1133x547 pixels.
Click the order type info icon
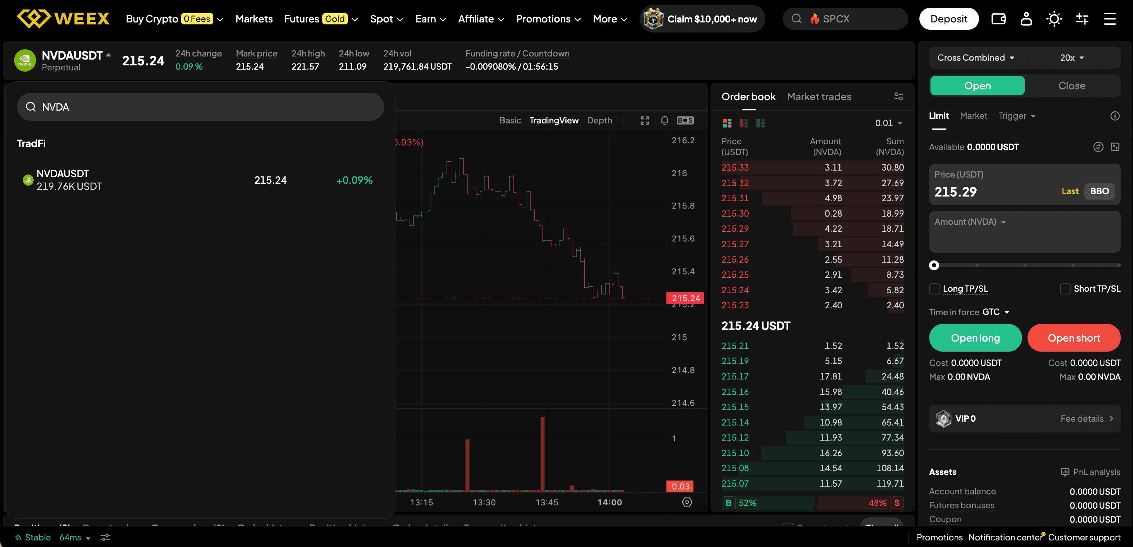tap(1115, 116)
